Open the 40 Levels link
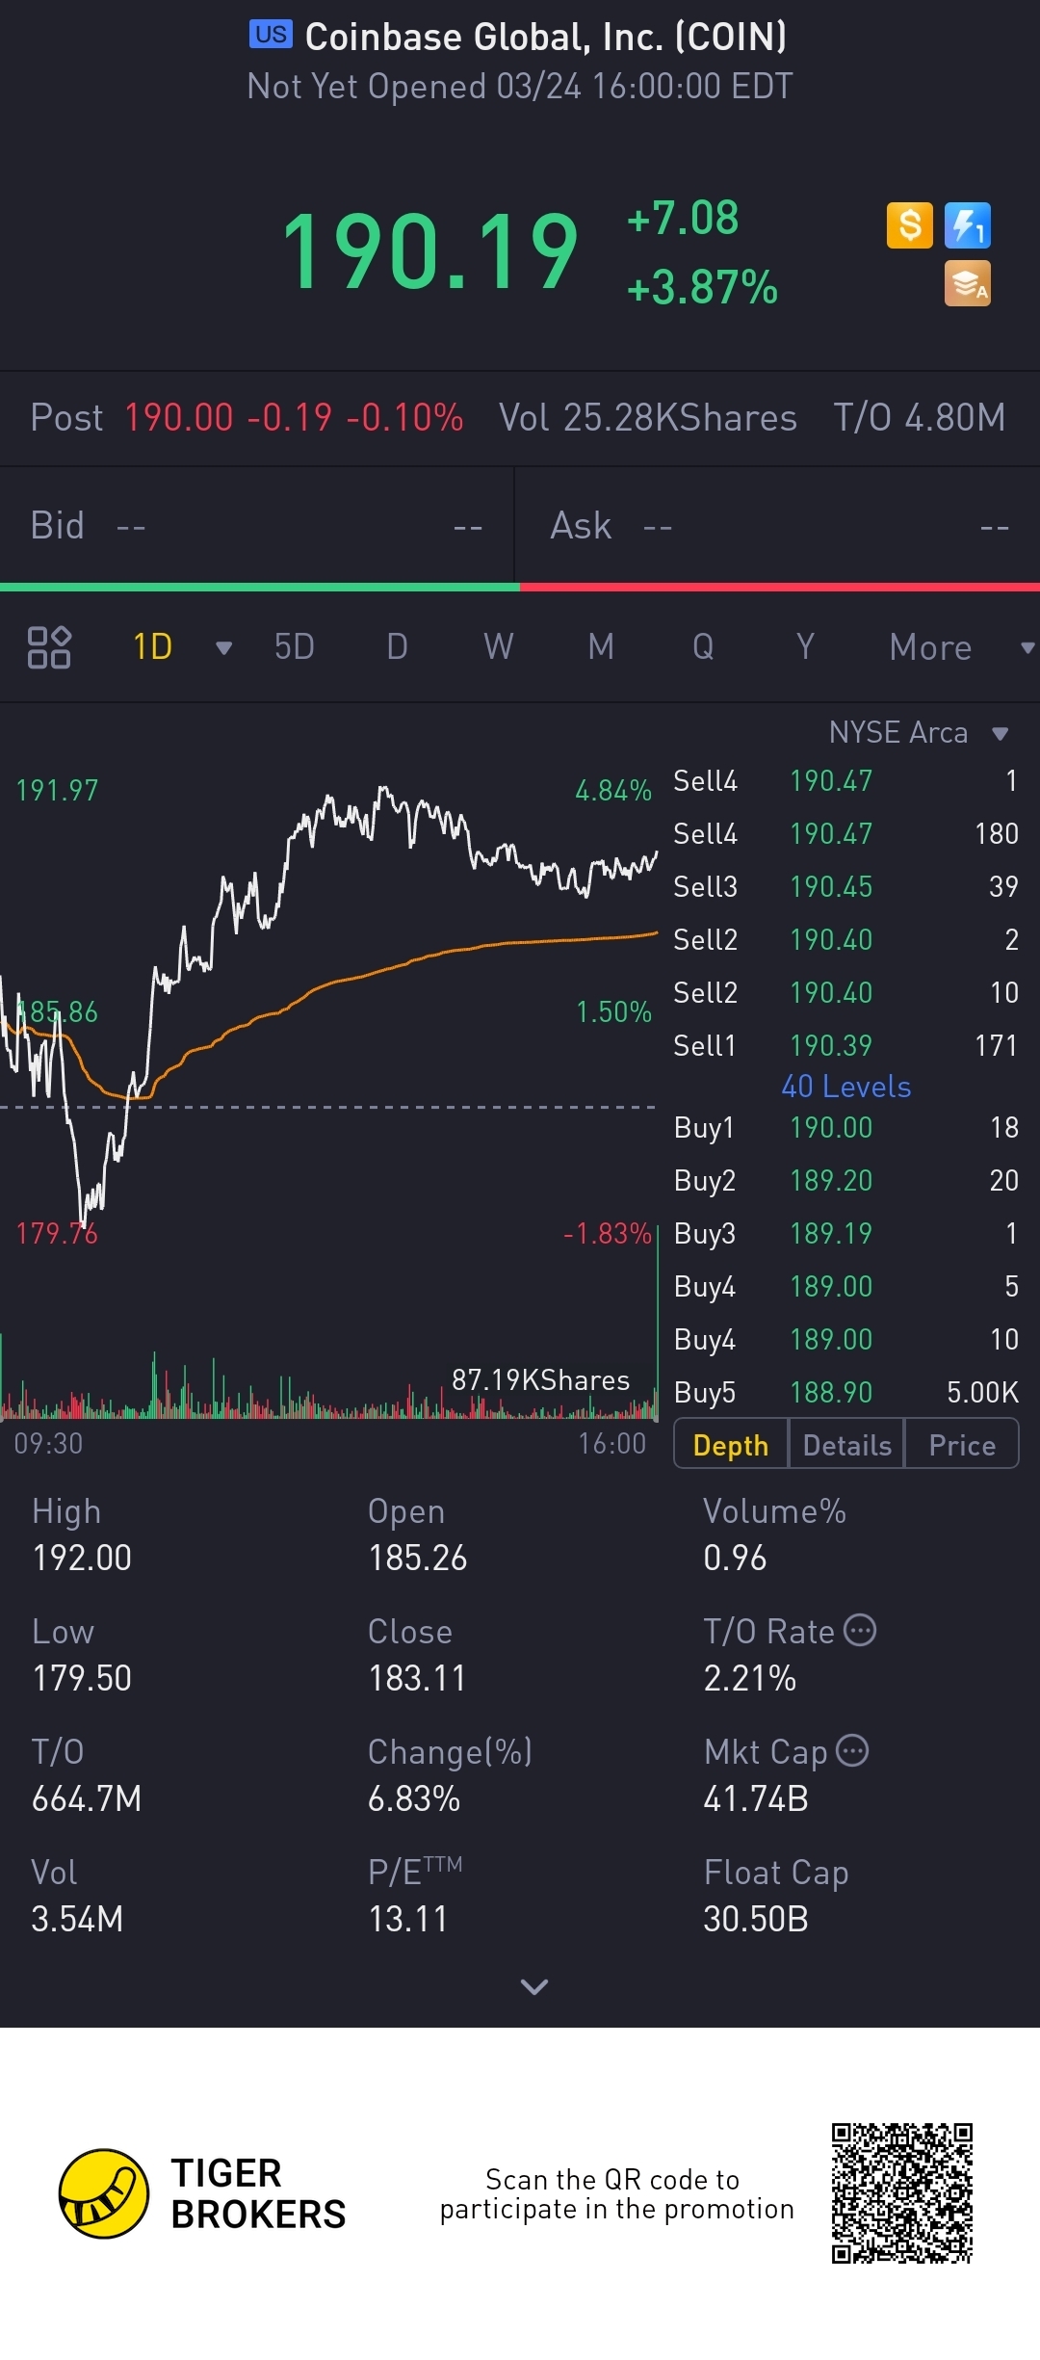The width and height of the screenshot is (1040, 2360). coord(845,1087)
